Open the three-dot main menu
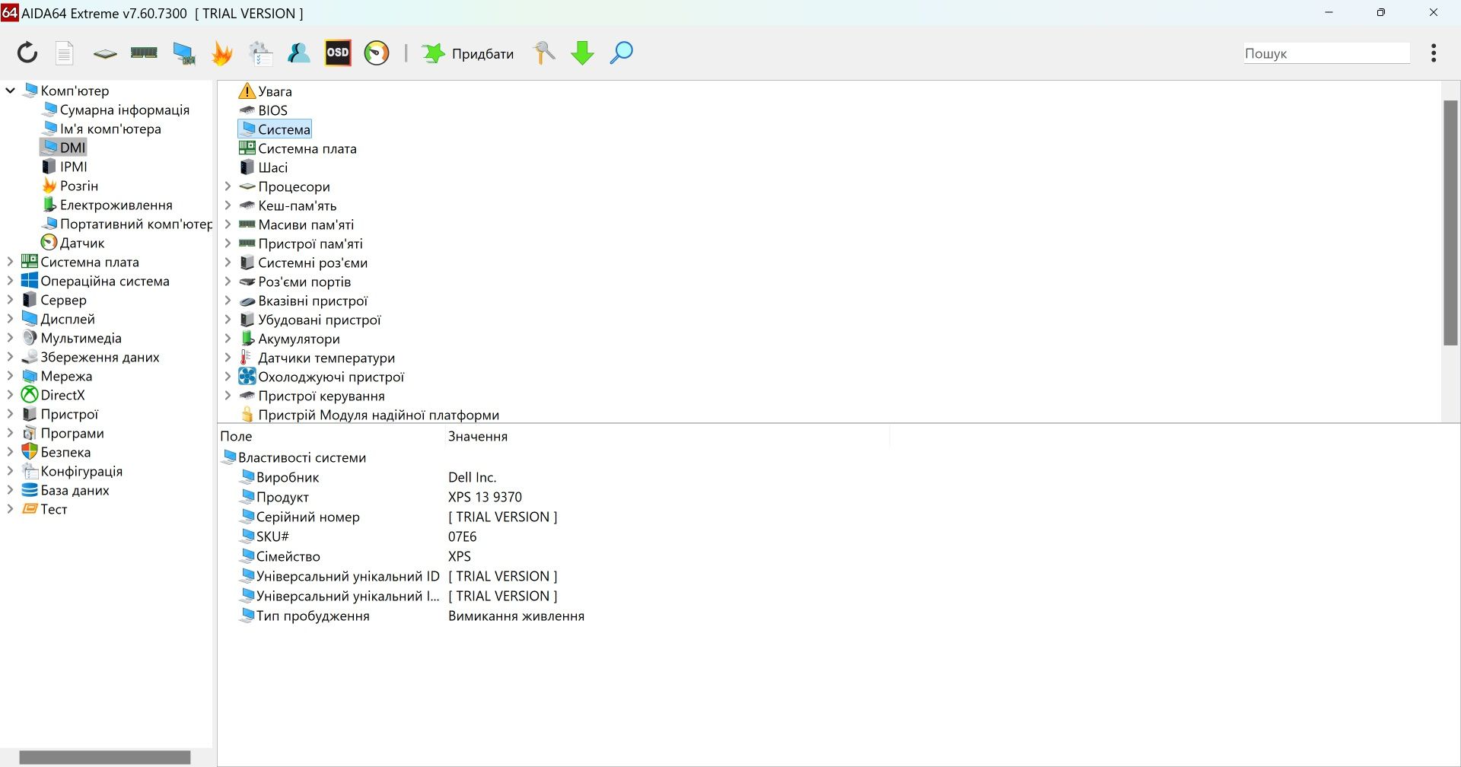This screenshot has width=1461, height=767. [x=1434, y=53]
